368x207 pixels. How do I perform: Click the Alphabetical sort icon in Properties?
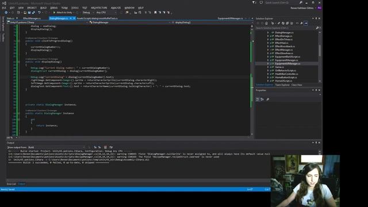[x=262, y=99]
